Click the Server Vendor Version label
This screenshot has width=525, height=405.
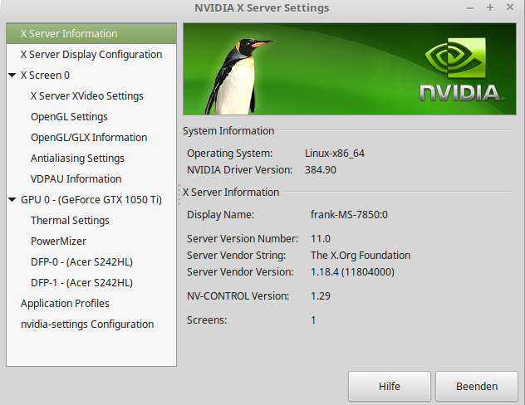(x=240, y=272)
